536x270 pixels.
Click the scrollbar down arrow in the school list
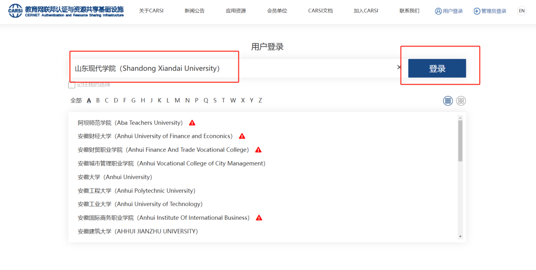460,237
